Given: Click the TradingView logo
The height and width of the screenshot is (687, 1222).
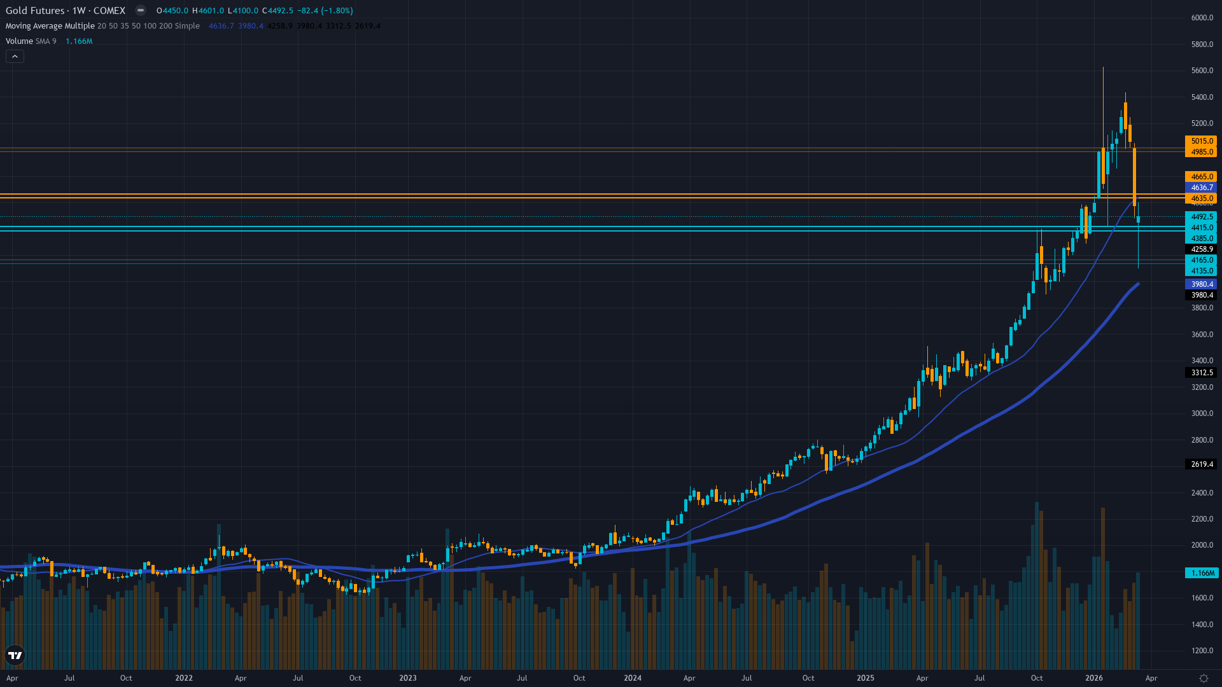Looking at the screenshot, I should click(15, 655).
